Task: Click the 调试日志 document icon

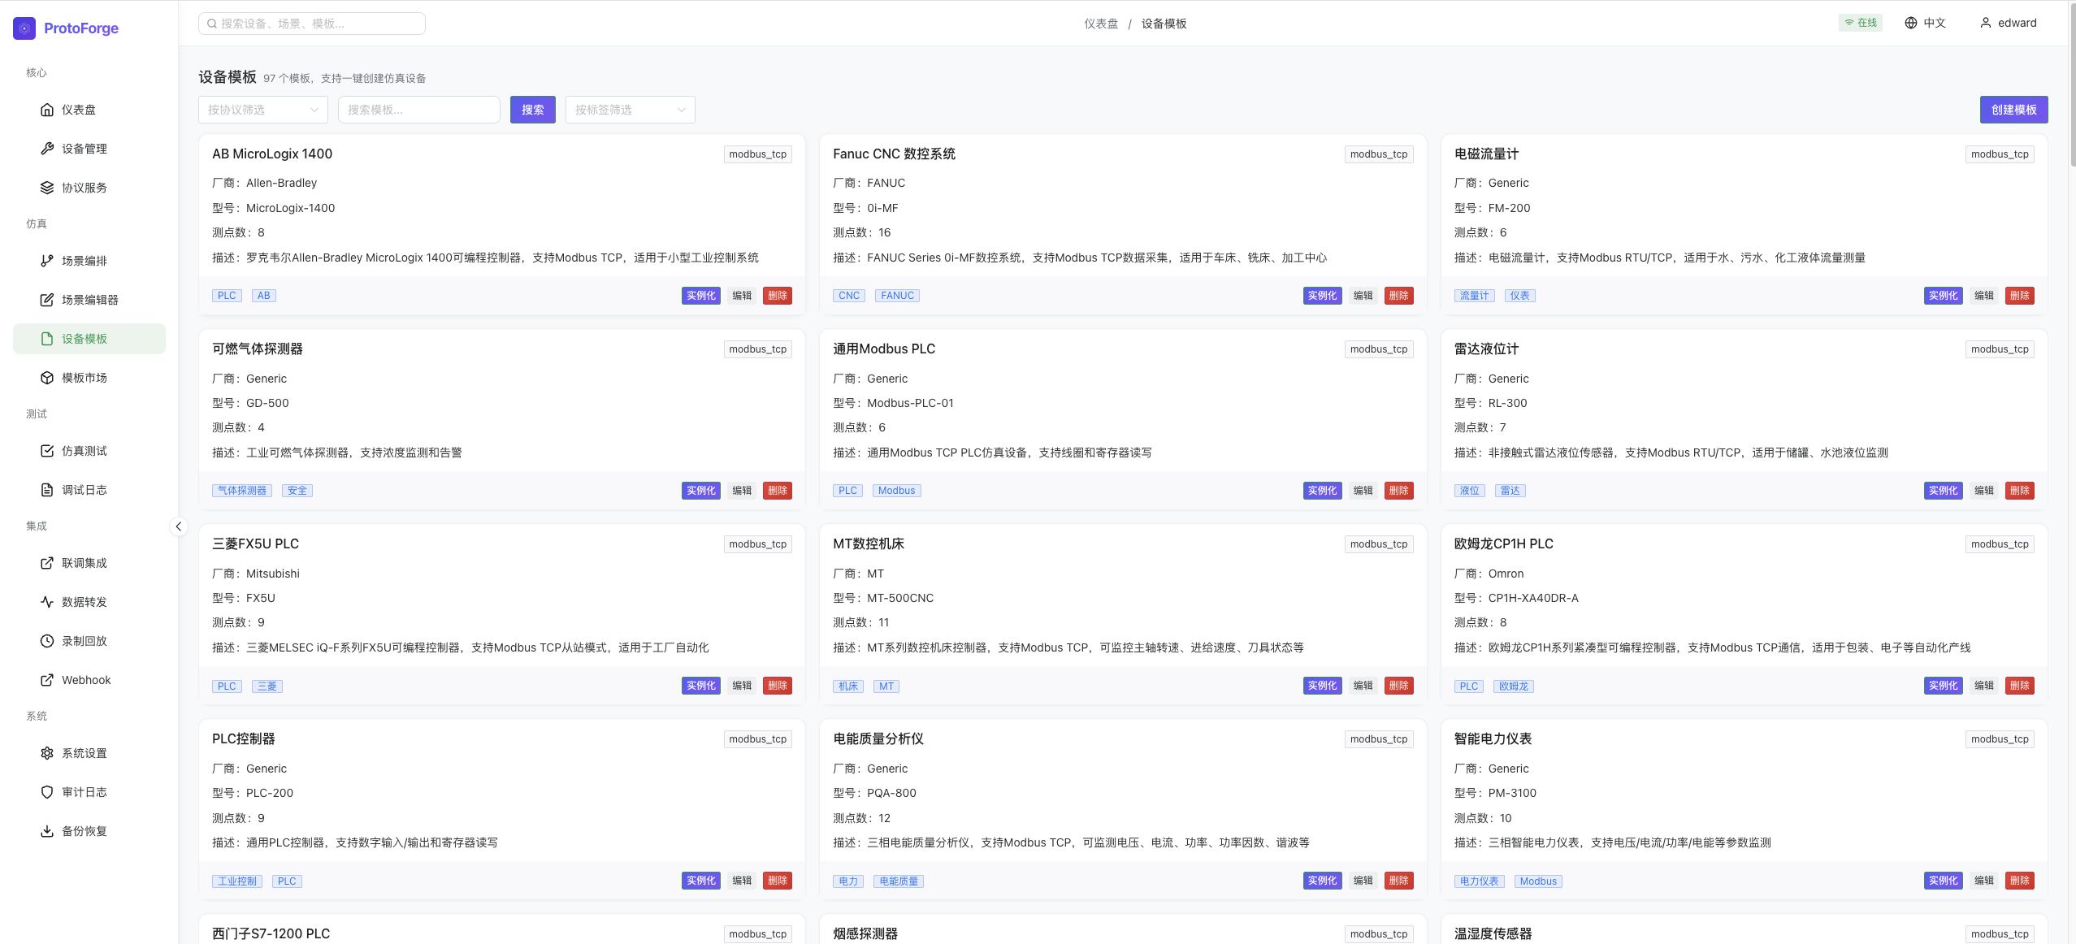Action: pos(47,490)
